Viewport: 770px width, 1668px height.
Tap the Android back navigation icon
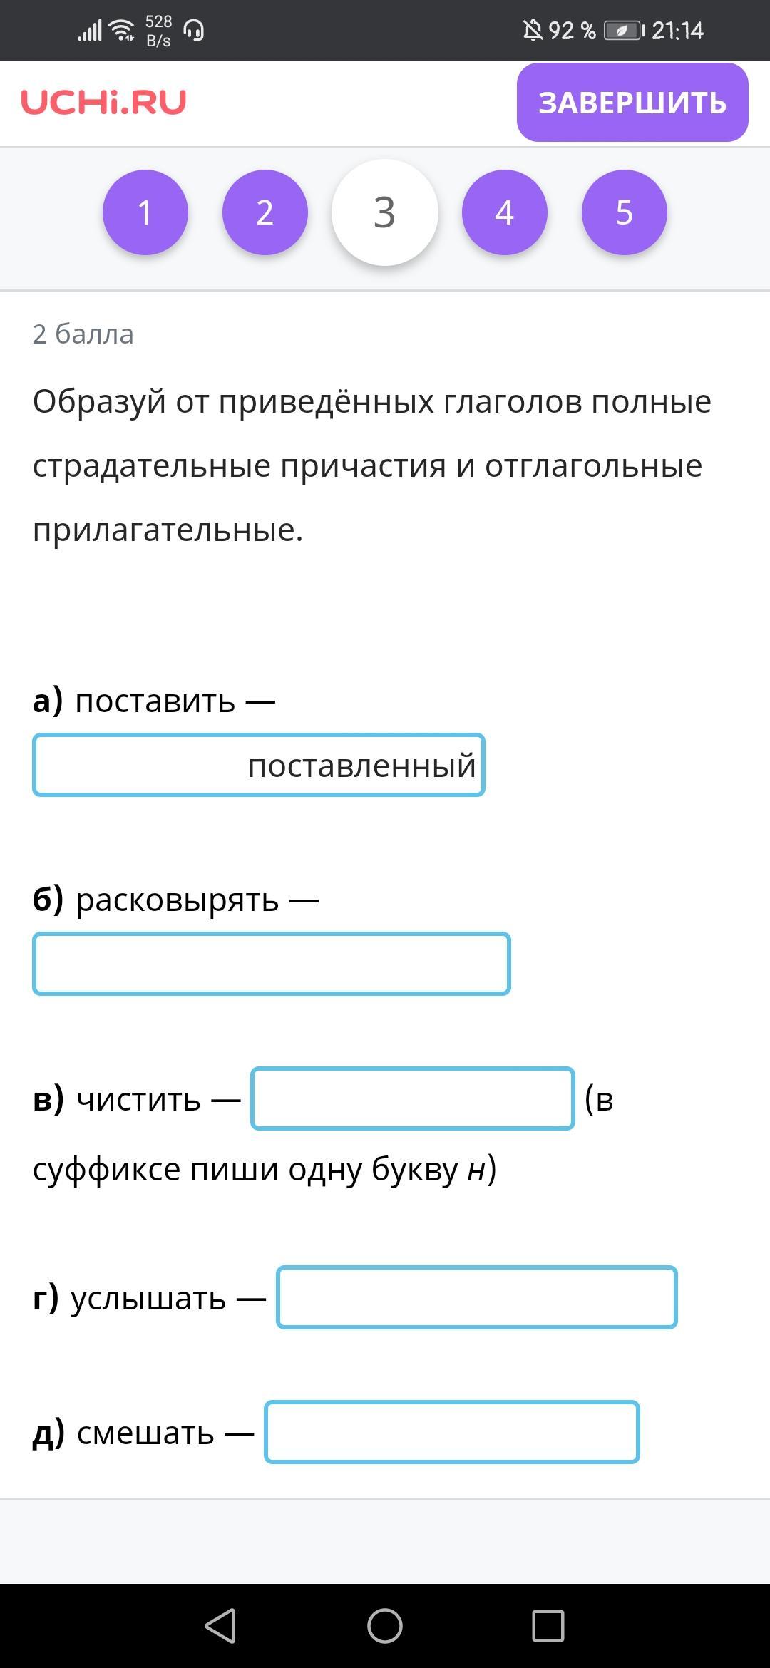tap(220, 1626)
